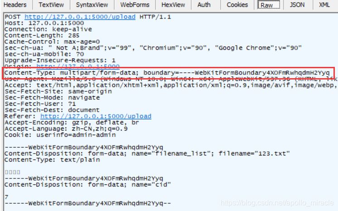
Task: Switch to the Headers tab
Action: coord(15,5)
